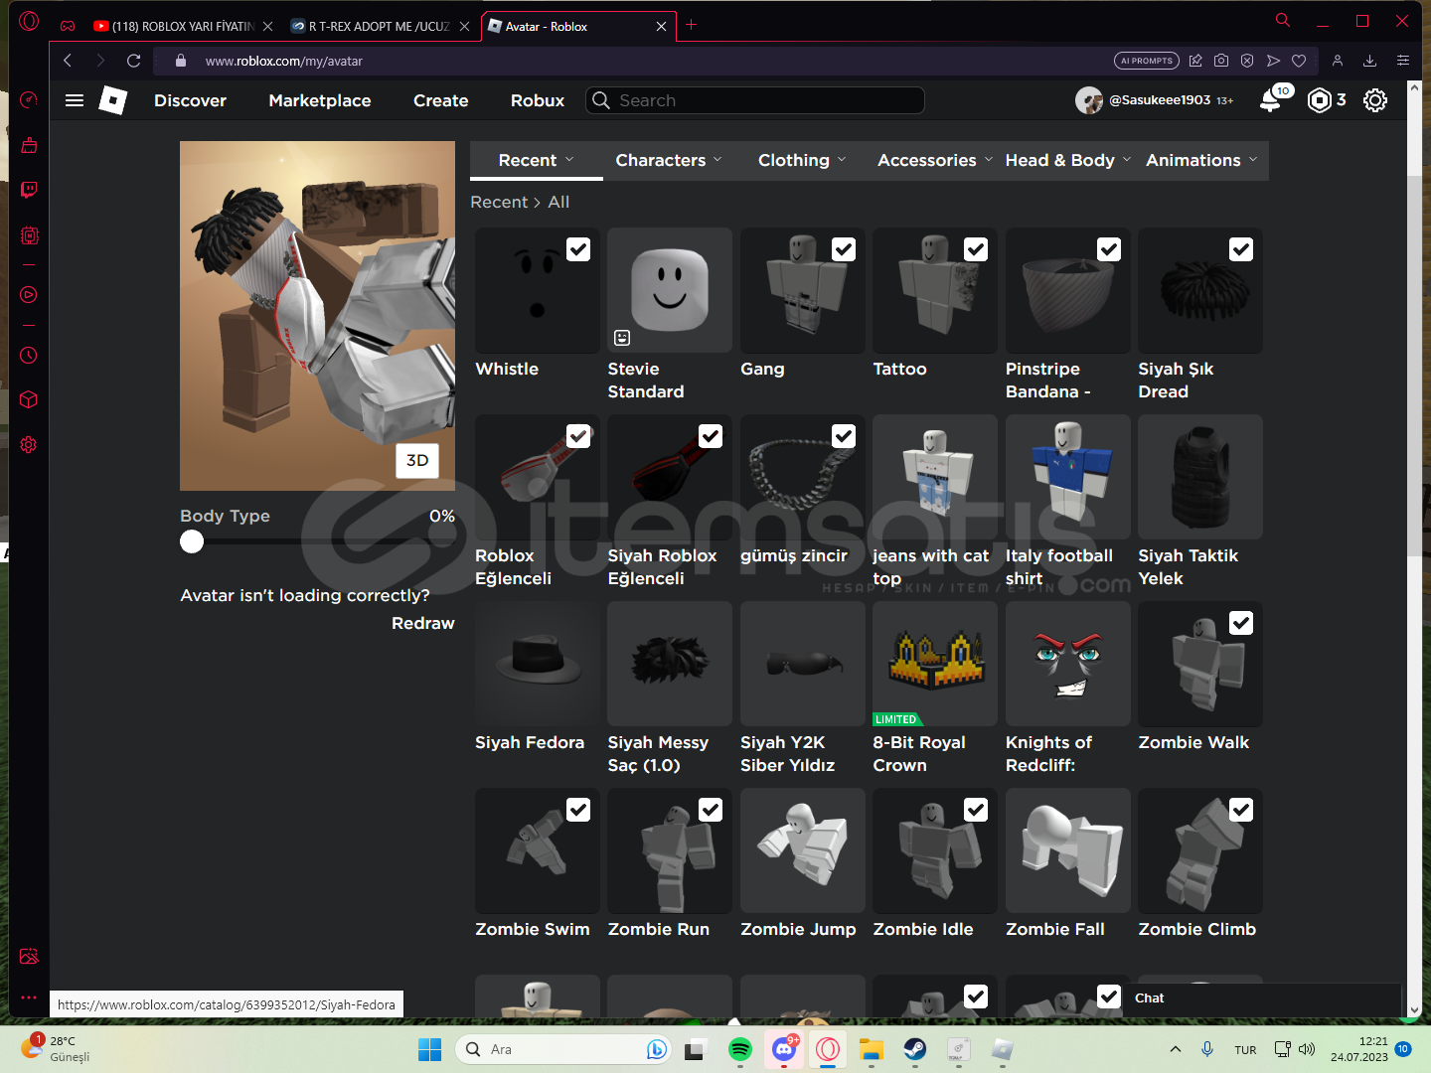Expand the Accessories category dropdown
This screenshot has width=1431, height=1073.
934,160
